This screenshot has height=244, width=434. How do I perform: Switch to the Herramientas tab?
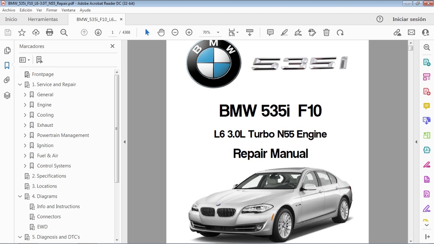click(43, 19)
